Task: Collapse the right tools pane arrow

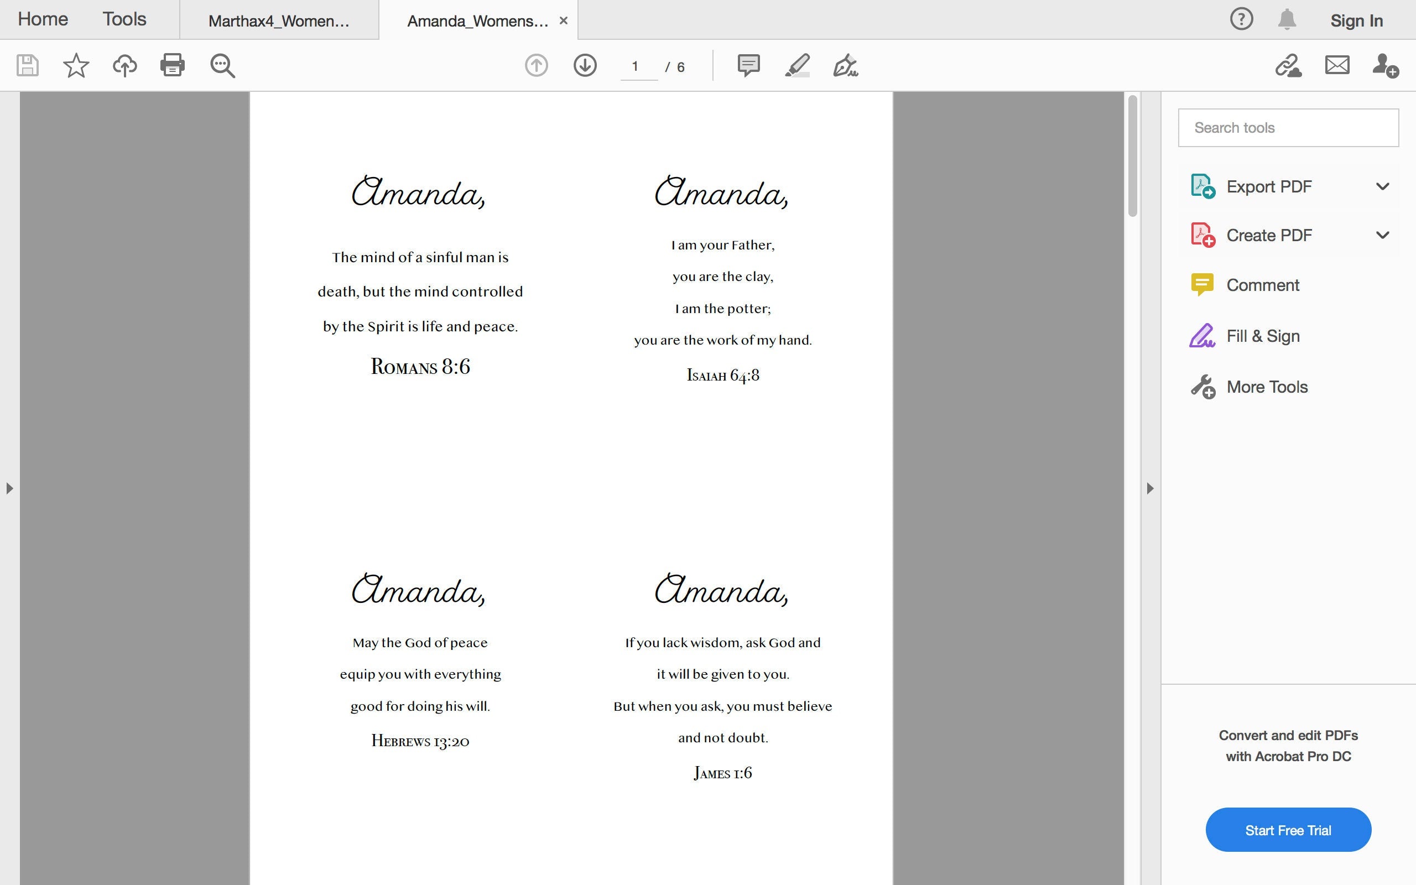Action: coord(1150,488)
